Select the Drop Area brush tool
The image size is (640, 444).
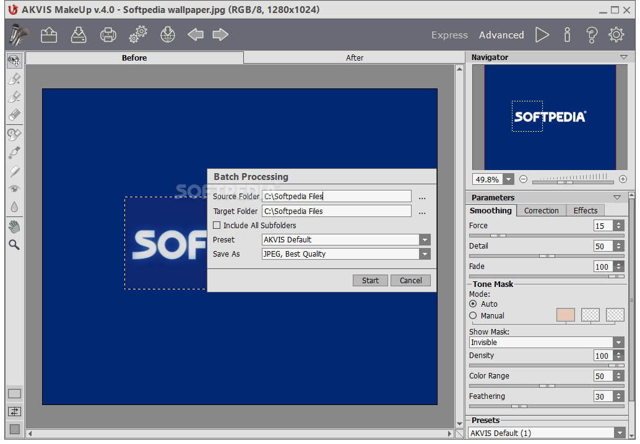tap(14, 96)
